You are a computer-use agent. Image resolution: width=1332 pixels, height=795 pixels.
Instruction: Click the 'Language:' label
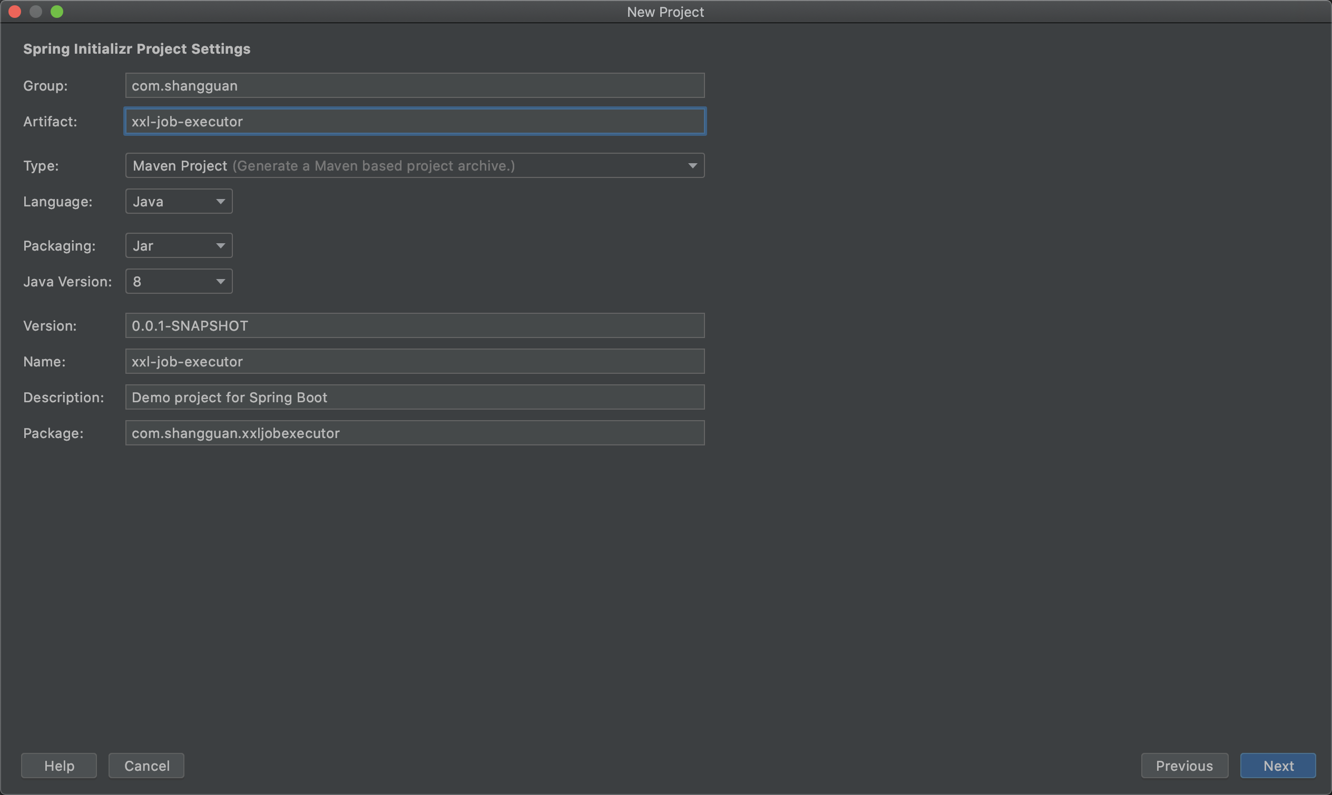[58, 202]
